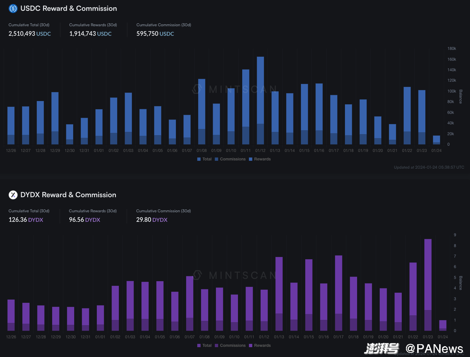Image resolution: width=470 pixels, height=357 pixels.
Task: Select the 01/22 bar in the USDC chart
Action: point(407,115)
